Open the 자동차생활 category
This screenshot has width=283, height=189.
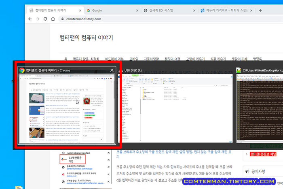tap(151, 59)
